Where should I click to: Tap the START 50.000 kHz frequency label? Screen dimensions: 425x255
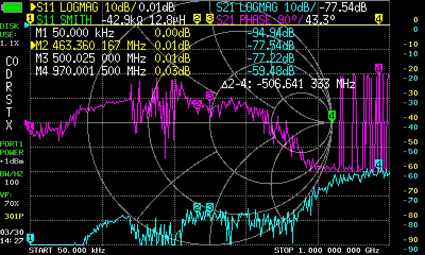pos(67,250)
